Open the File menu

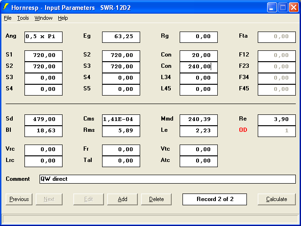pyautogui.click(x=8, y=18)
